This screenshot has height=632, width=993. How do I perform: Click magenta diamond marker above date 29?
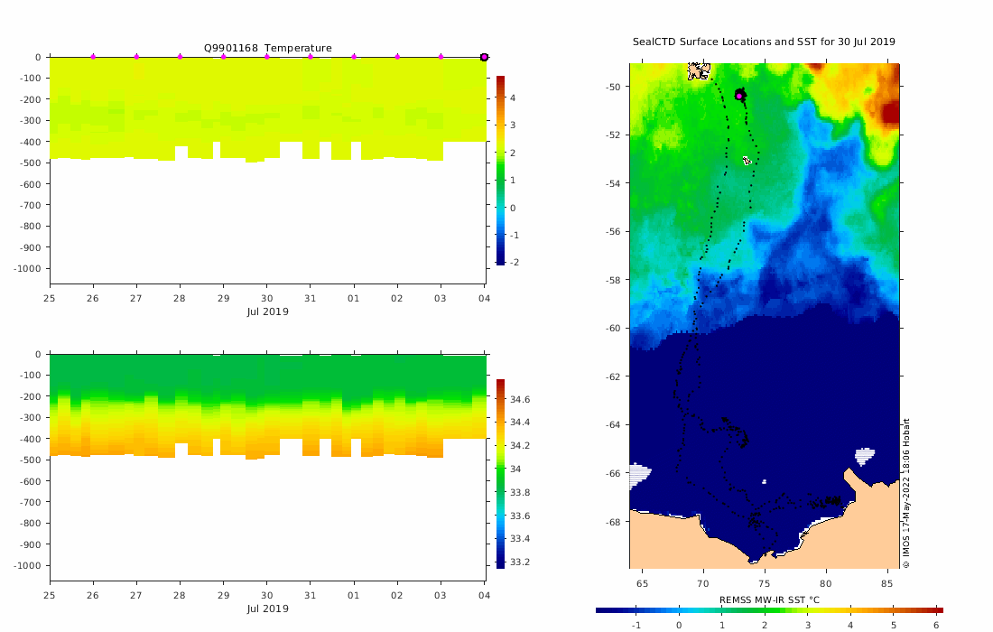[224, 57]
